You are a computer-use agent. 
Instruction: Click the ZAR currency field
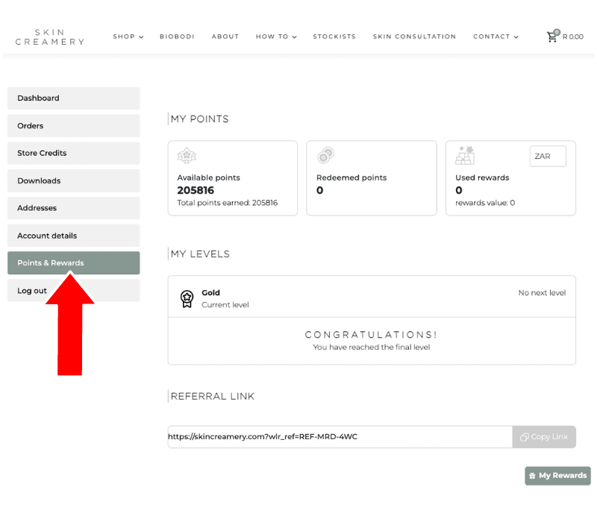pyautogui.click(x=548, y=157)
